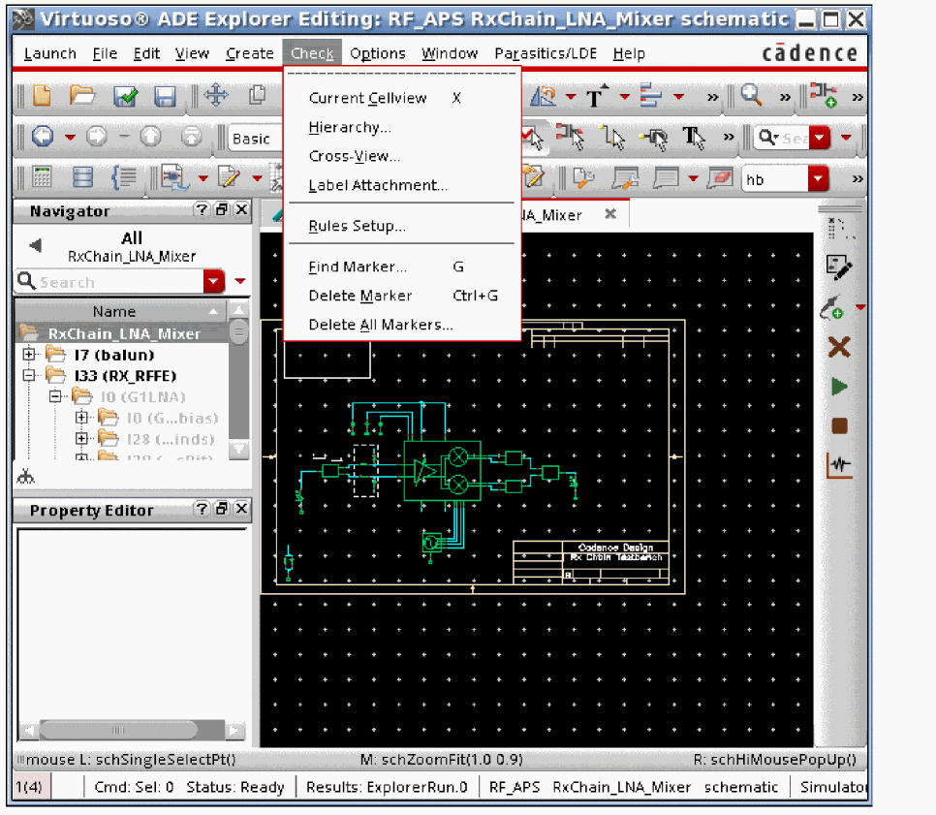Click the Open folder toolbar icon
This screenshot has width=936, height=815.
point(82,96)
